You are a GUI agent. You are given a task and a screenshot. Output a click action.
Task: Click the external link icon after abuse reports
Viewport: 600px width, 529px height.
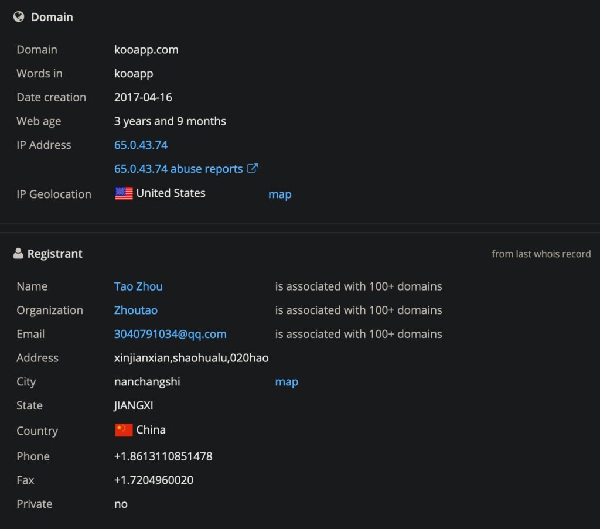252,168
